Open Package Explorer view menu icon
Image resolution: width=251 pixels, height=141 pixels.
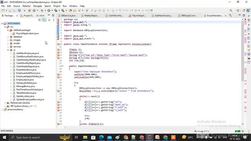click(54, 20)
